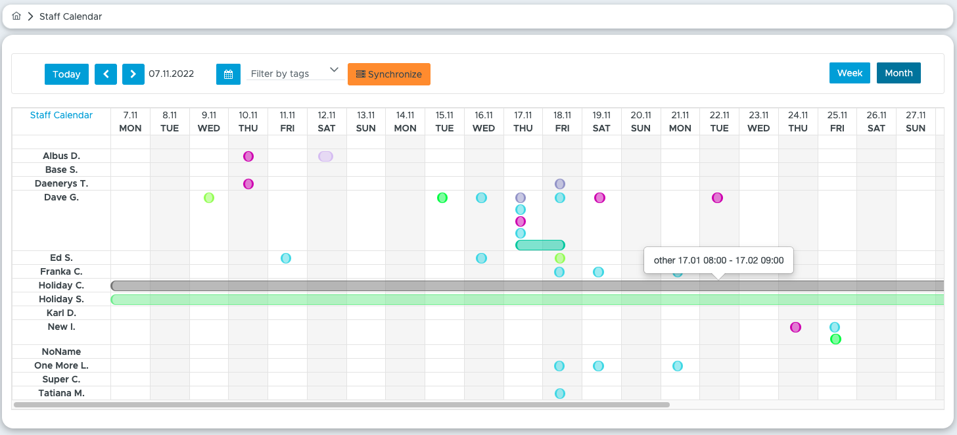The height and width of the screenshot is (435, 957).
Task: Switch to Week view
Action: [x=850, y=73]
